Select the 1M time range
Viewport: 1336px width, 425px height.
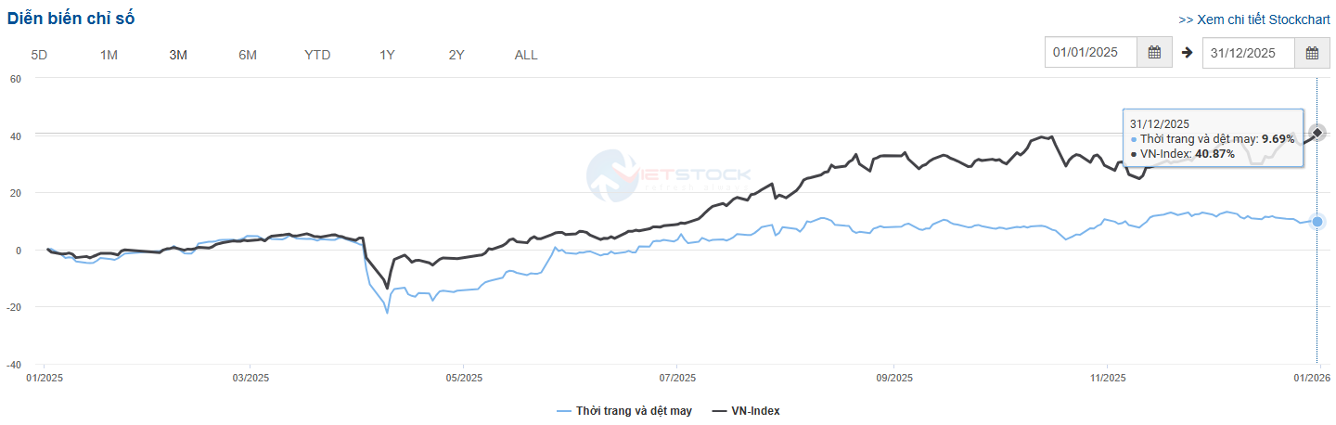[x=109, y=55]
